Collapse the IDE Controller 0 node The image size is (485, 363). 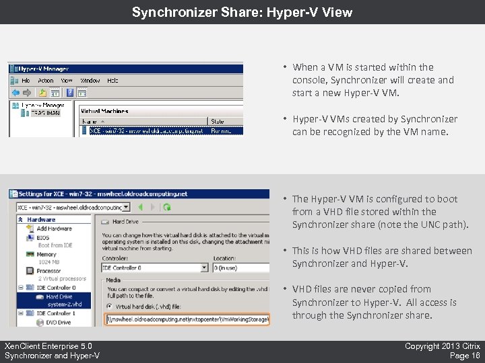click(20, 288)
